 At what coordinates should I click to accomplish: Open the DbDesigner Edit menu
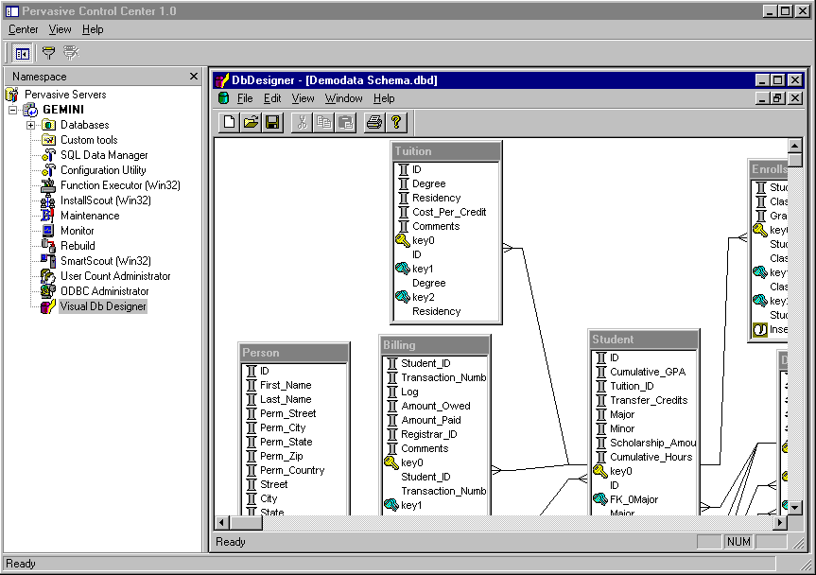(272, 98)
